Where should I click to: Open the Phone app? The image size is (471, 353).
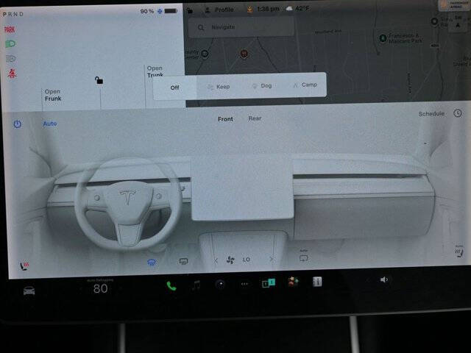(x=171, y=286)
